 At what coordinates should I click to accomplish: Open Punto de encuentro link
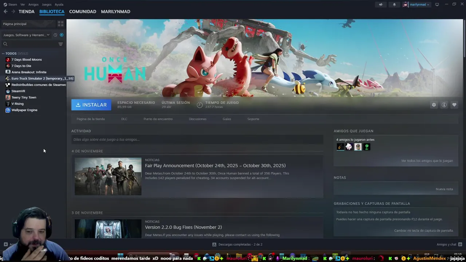[x=158, y=119]
